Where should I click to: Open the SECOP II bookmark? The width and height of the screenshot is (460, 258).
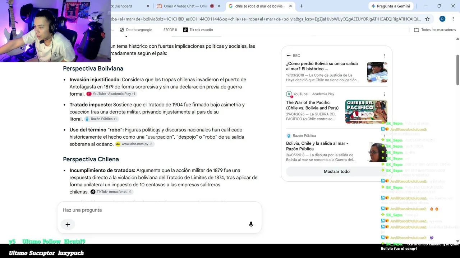coord(170,30)
